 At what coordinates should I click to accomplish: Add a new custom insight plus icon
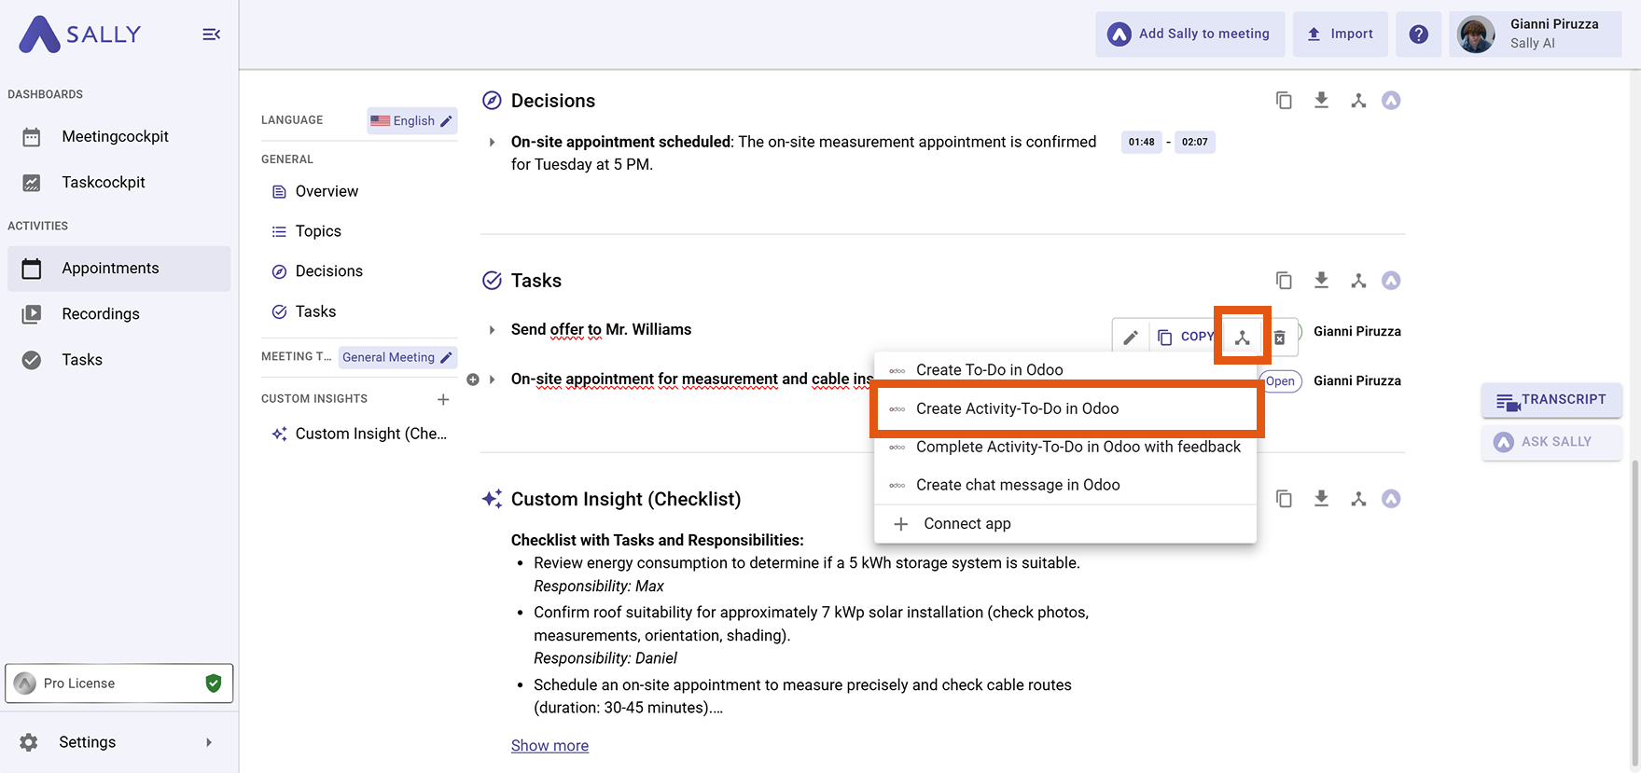tap(443, 399)
